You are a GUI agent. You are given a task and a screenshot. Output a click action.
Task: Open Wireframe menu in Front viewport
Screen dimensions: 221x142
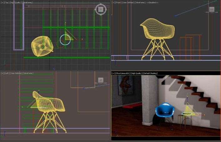coord(140,2)
